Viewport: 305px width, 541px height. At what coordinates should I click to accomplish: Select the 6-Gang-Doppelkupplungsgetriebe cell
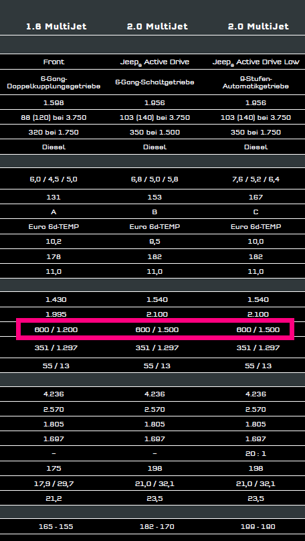pos(54,82)
